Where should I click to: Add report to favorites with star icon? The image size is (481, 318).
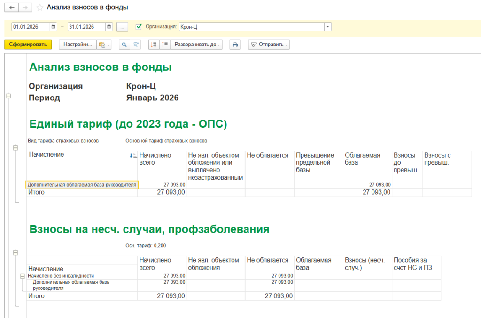coord(40,8)
